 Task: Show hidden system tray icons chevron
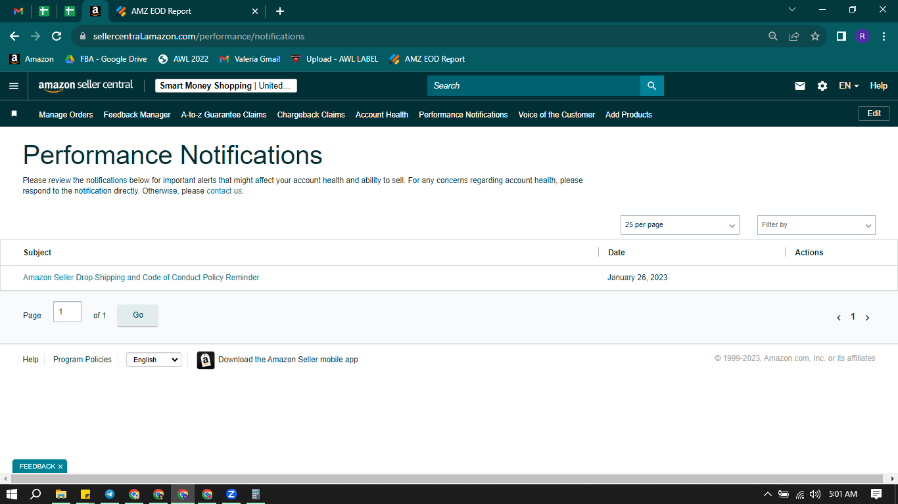767,494
